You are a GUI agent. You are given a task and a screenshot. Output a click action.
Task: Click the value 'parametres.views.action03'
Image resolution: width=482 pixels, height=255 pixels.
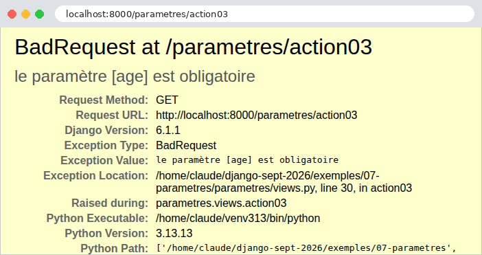pos(221,203)
